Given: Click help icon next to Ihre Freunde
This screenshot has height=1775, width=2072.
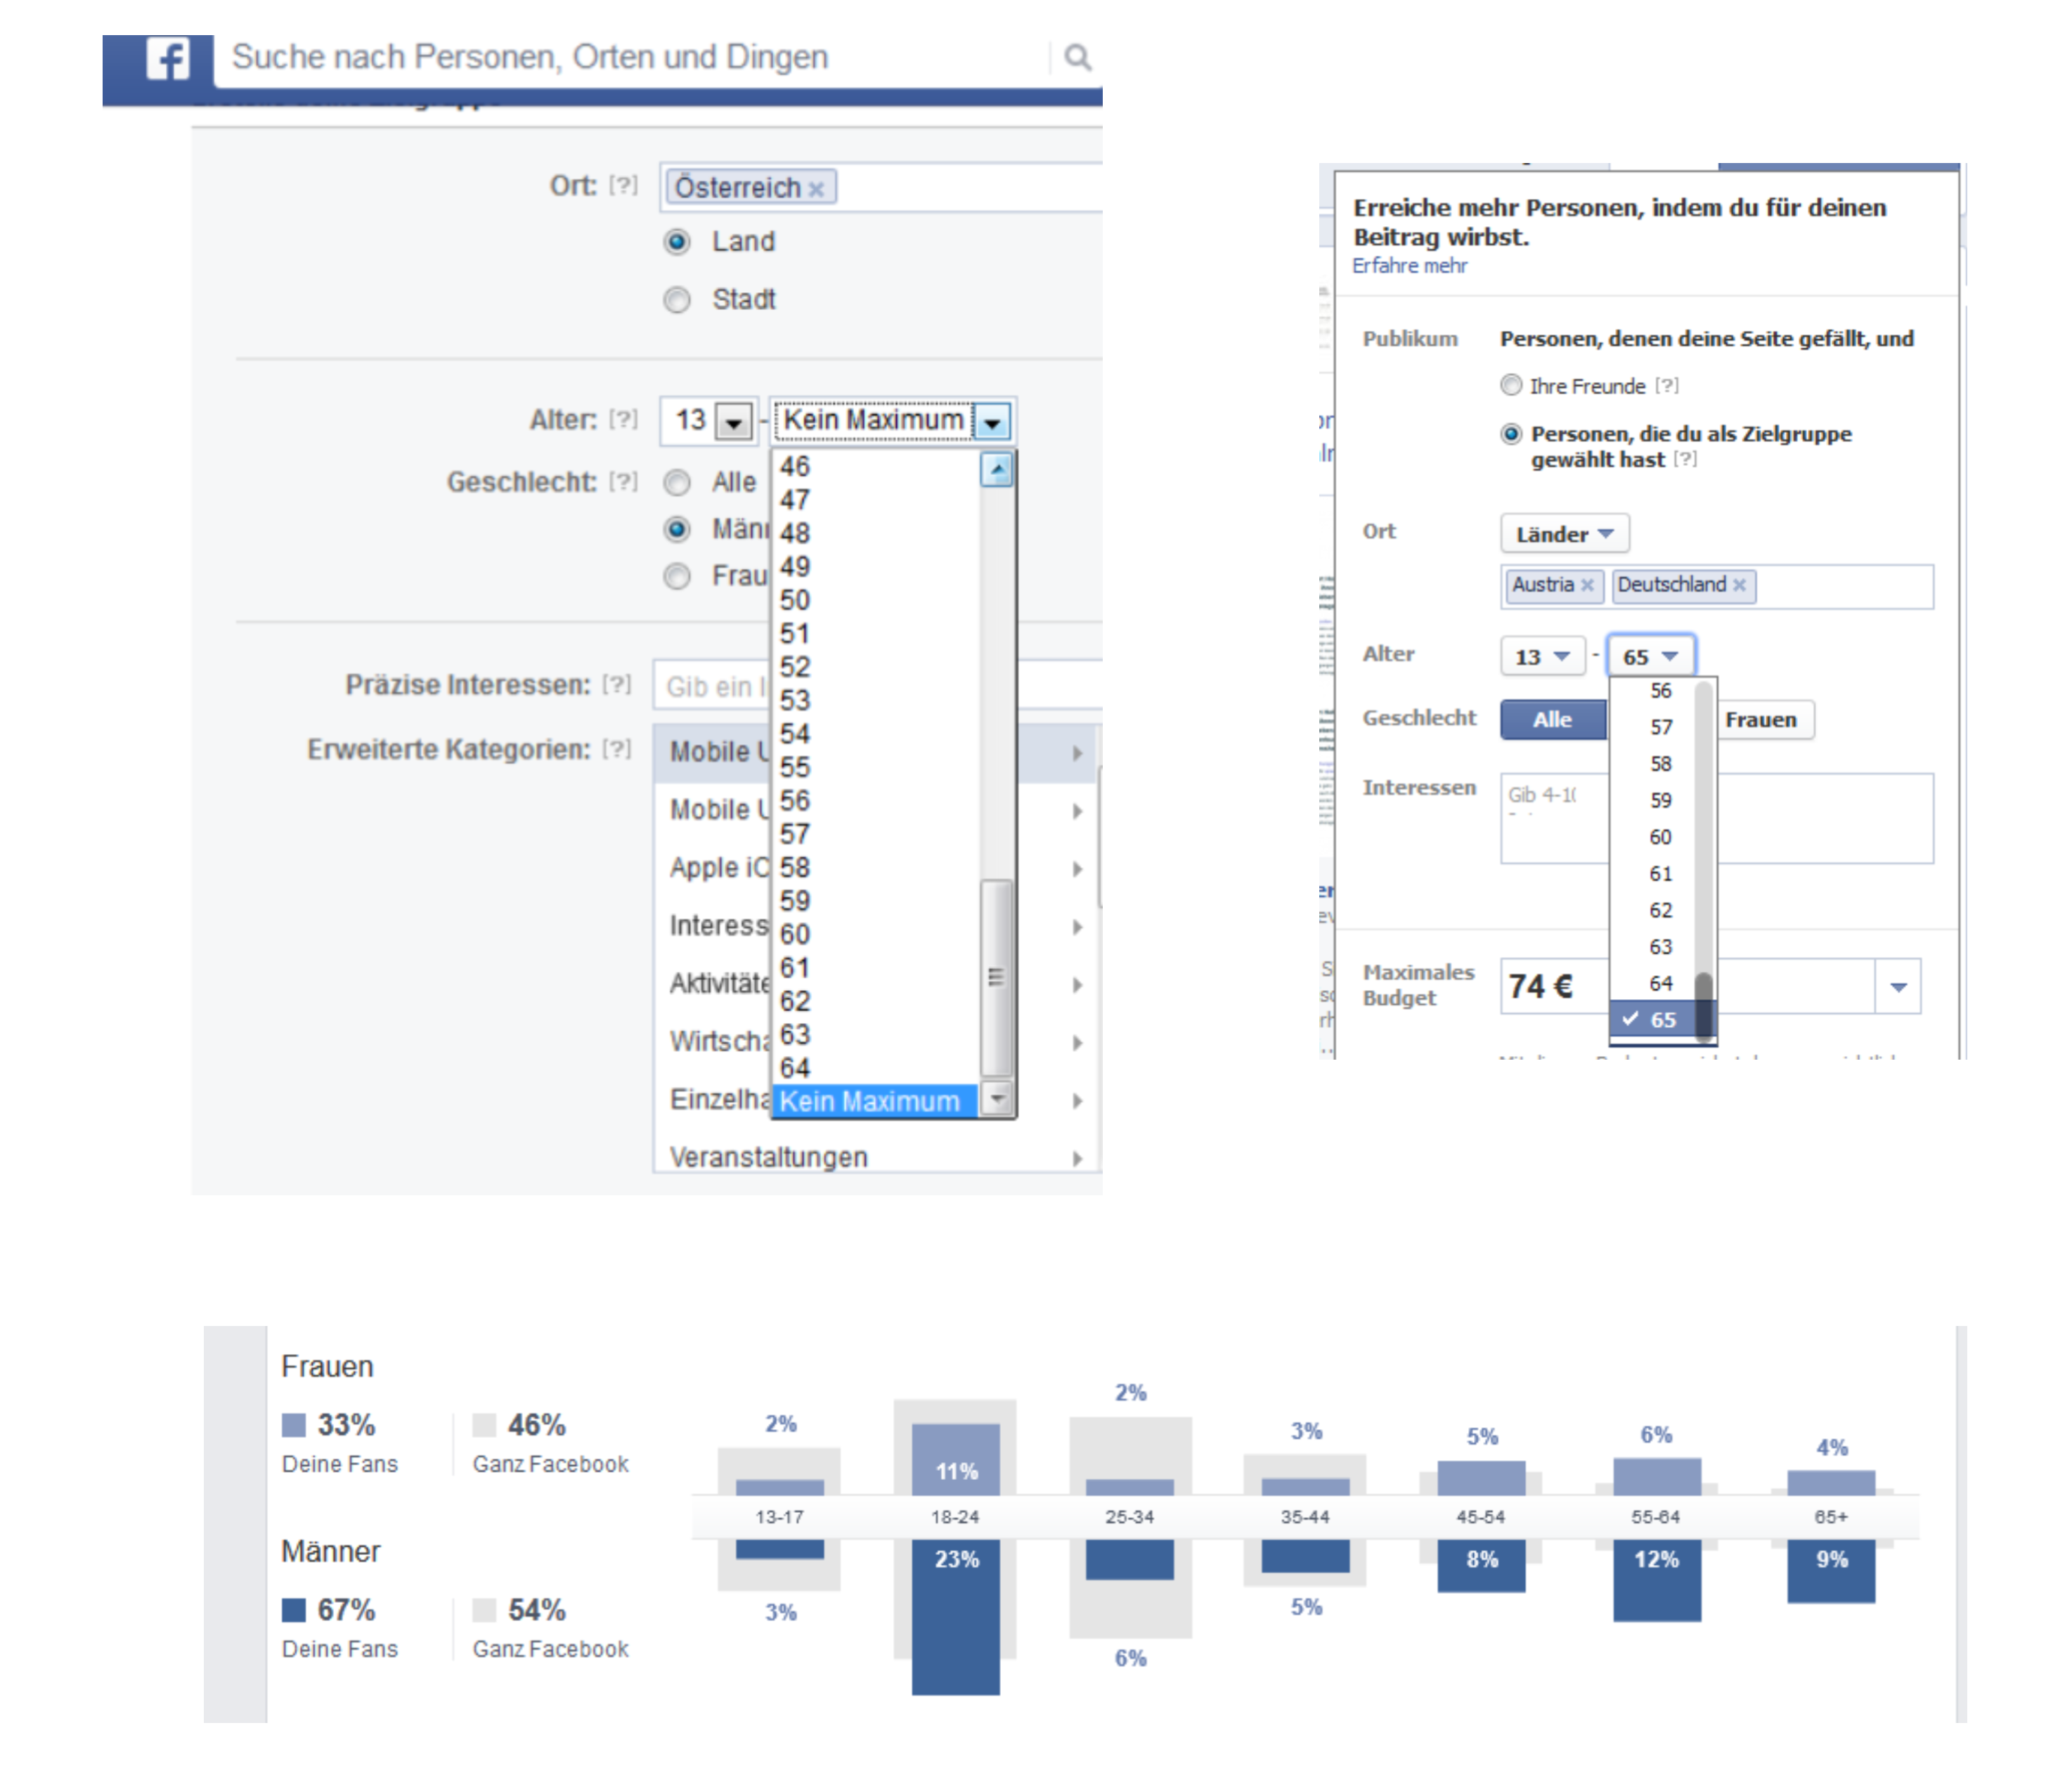Looking at the screenshot, I should (1666, 386).
